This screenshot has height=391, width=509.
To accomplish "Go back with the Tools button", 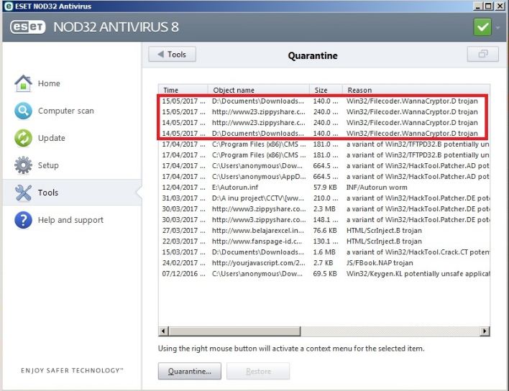I will coord(172,54).
